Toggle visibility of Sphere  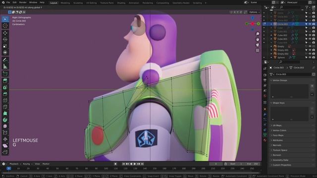click(310, 57)
